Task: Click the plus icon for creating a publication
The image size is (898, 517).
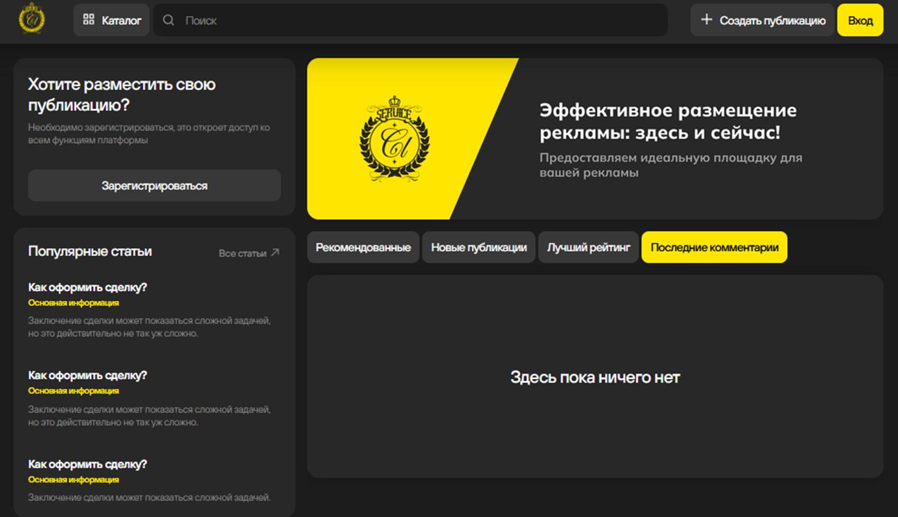Action: tap(706, 20)
